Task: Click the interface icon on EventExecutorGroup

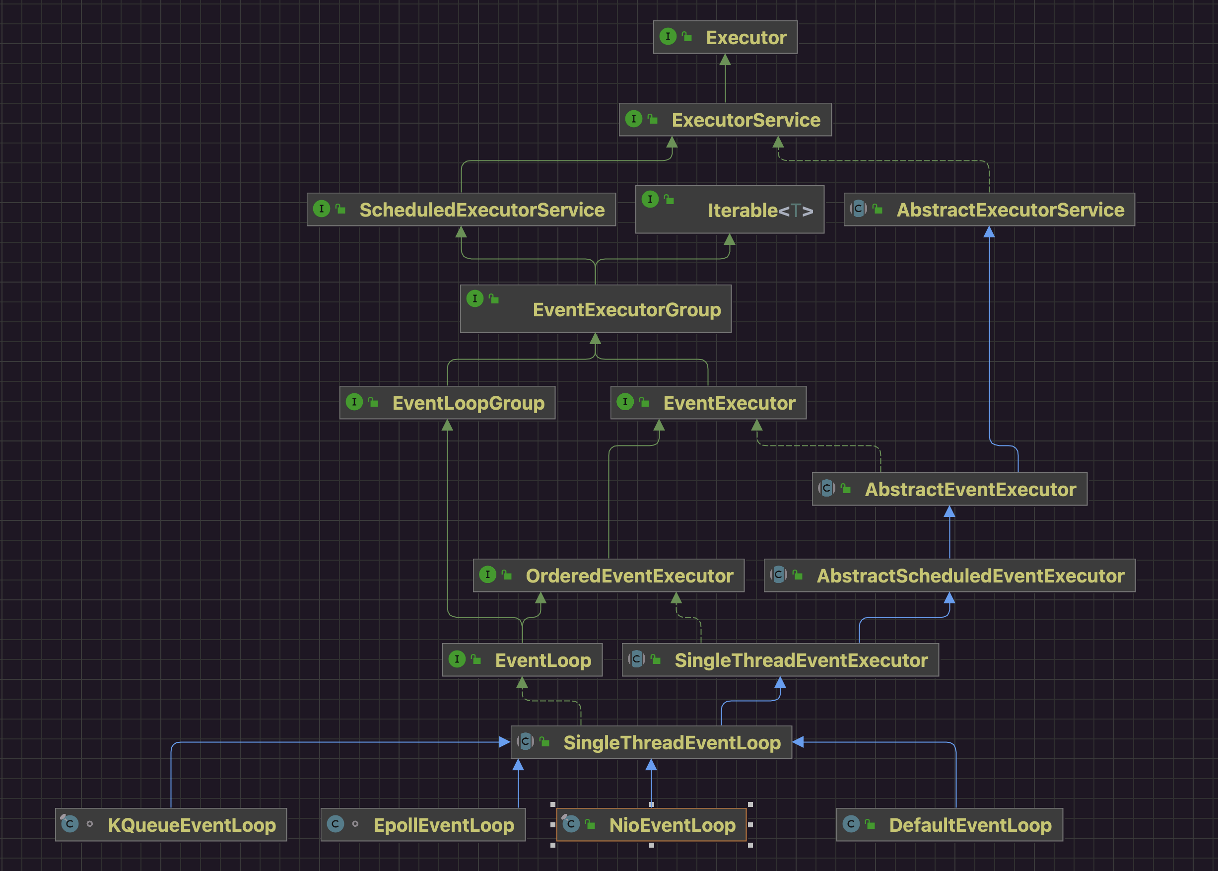Action: click(x=474, y=298)
